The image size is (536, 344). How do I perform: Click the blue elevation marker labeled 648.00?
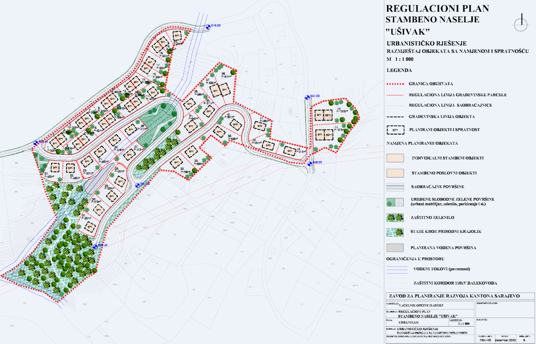coord(208,27)
